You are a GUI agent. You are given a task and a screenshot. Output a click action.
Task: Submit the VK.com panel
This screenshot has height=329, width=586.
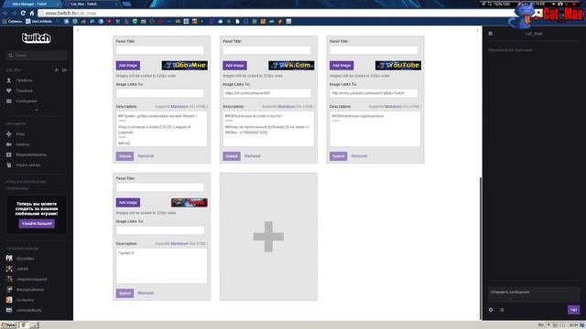(232, 156)
